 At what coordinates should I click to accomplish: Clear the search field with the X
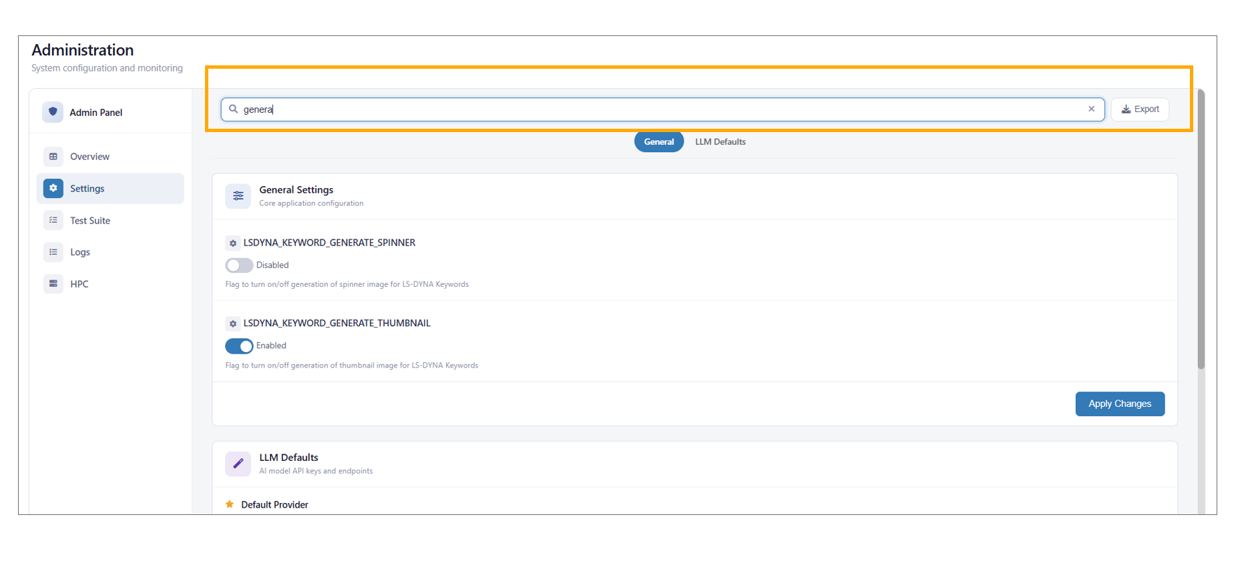click(x=1092, y=109)
